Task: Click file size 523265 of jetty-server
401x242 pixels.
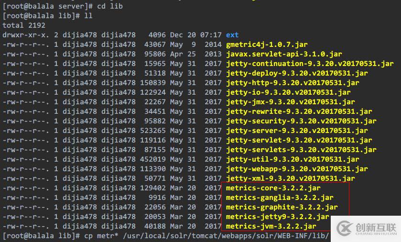Action: (152, 131)
